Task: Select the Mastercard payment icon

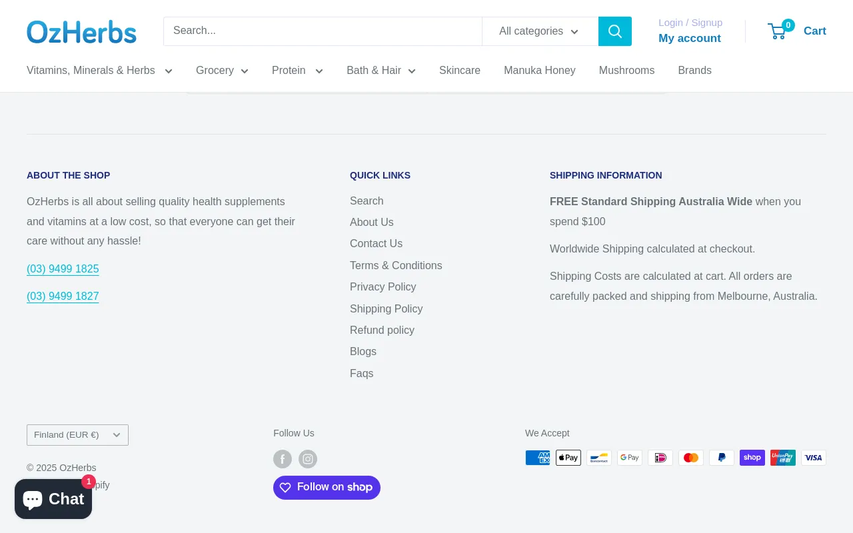Action: [x=691, y=458]
